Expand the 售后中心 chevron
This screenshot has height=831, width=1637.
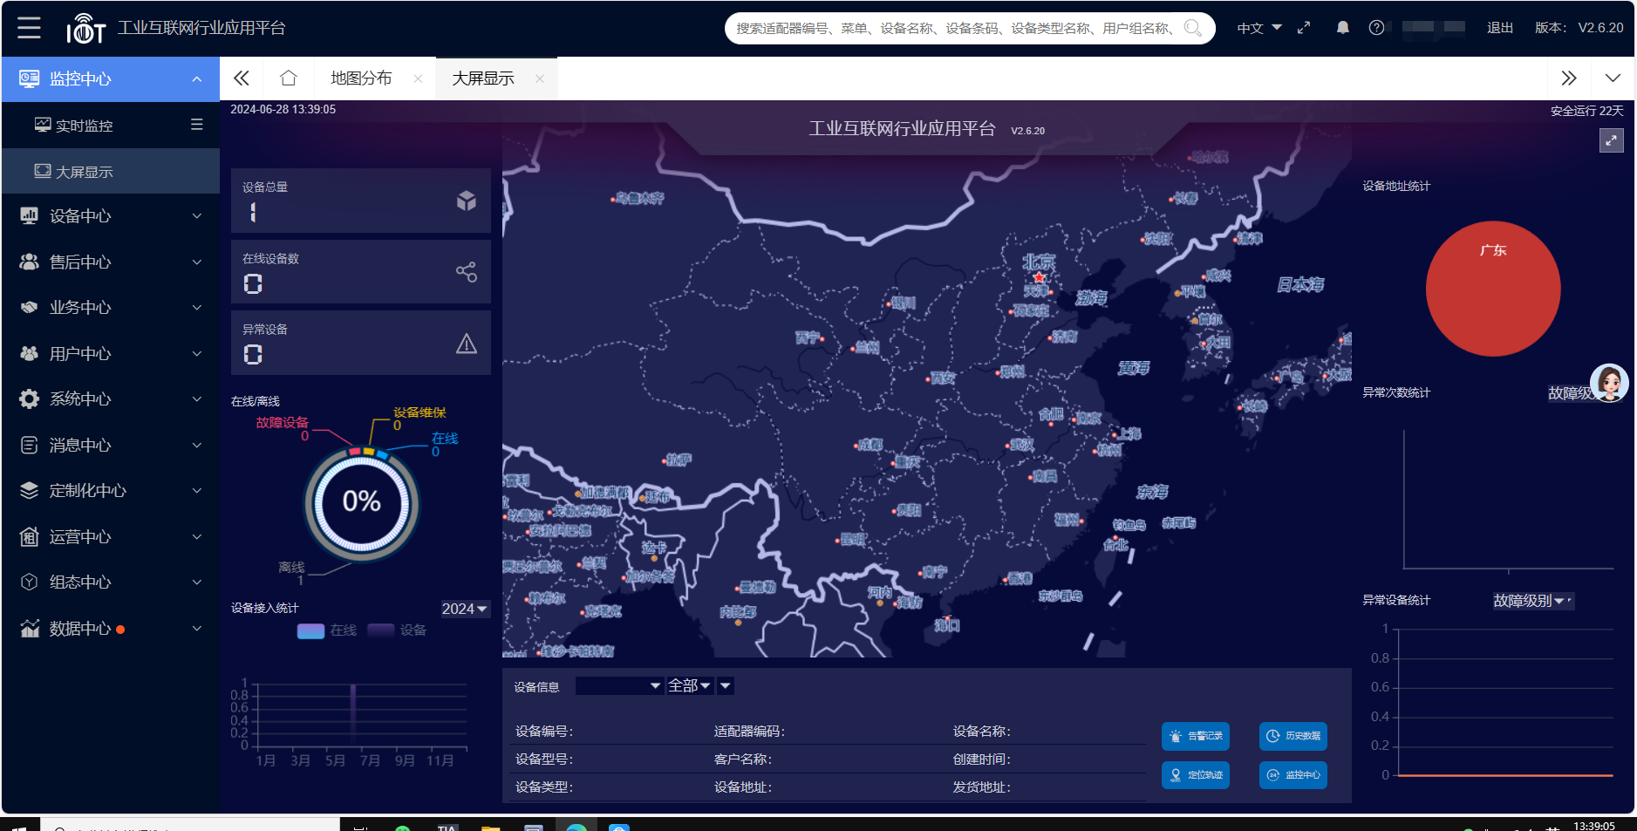coord(197,262)
